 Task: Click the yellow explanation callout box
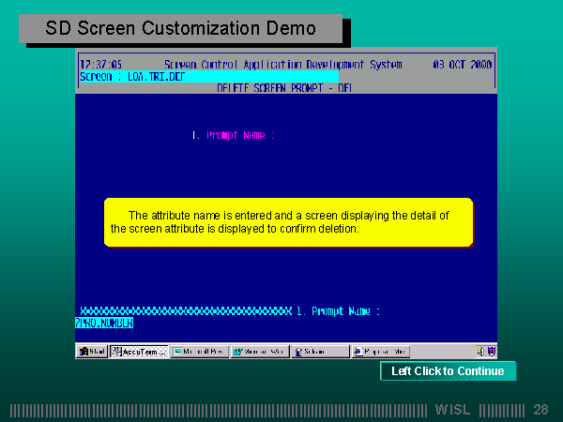[288, 222]
